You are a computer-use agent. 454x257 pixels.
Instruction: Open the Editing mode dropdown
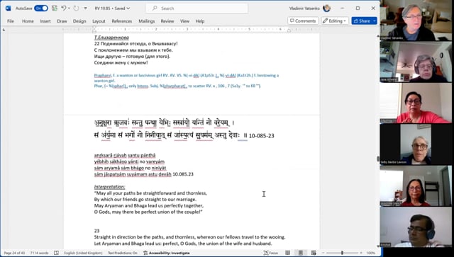(335, 21)
